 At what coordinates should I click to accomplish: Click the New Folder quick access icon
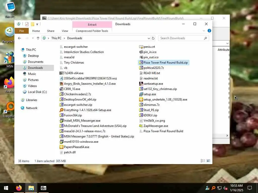(x=33, y=24)
